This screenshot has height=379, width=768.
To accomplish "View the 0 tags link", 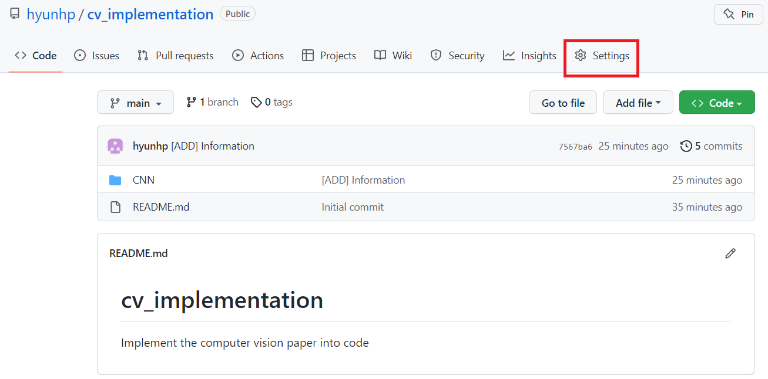I will coord(271,102).
